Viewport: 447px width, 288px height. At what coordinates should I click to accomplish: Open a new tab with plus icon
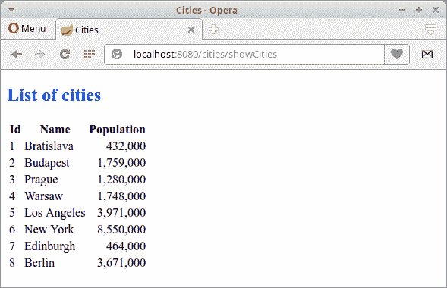213,30
